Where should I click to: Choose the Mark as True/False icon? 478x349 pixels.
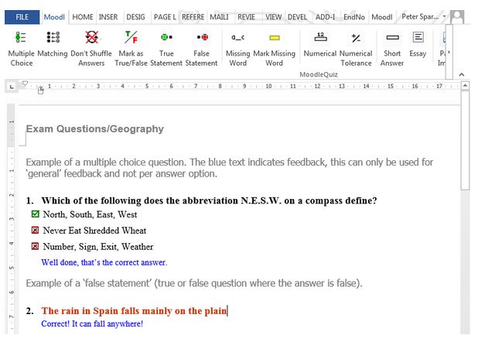point(131,37)
